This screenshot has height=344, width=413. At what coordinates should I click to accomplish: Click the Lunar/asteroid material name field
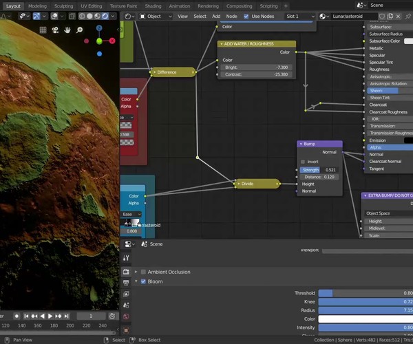point(354,17)
